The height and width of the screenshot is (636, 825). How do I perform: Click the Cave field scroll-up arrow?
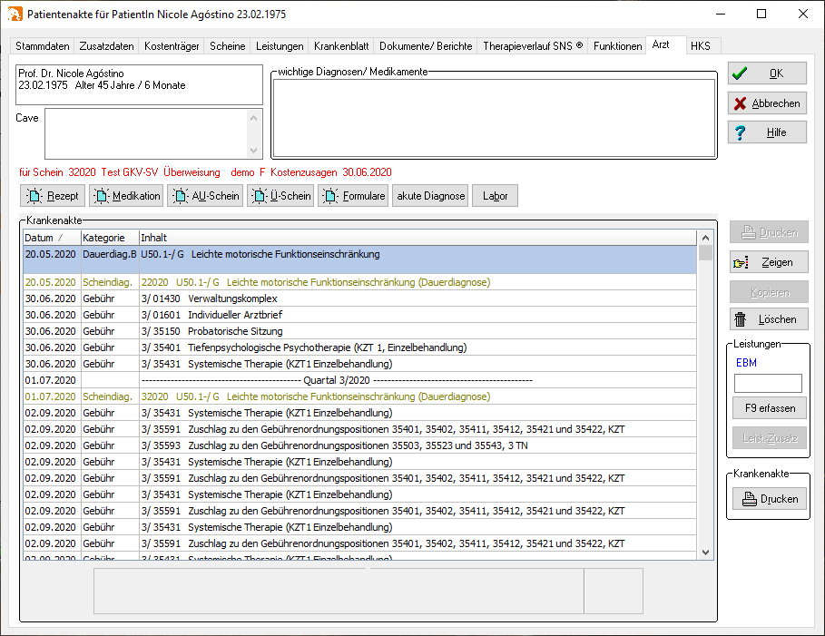pos(253,118)
